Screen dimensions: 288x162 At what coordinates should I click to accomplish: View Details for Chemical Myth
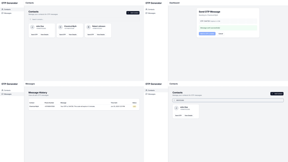tap(73, 35)
